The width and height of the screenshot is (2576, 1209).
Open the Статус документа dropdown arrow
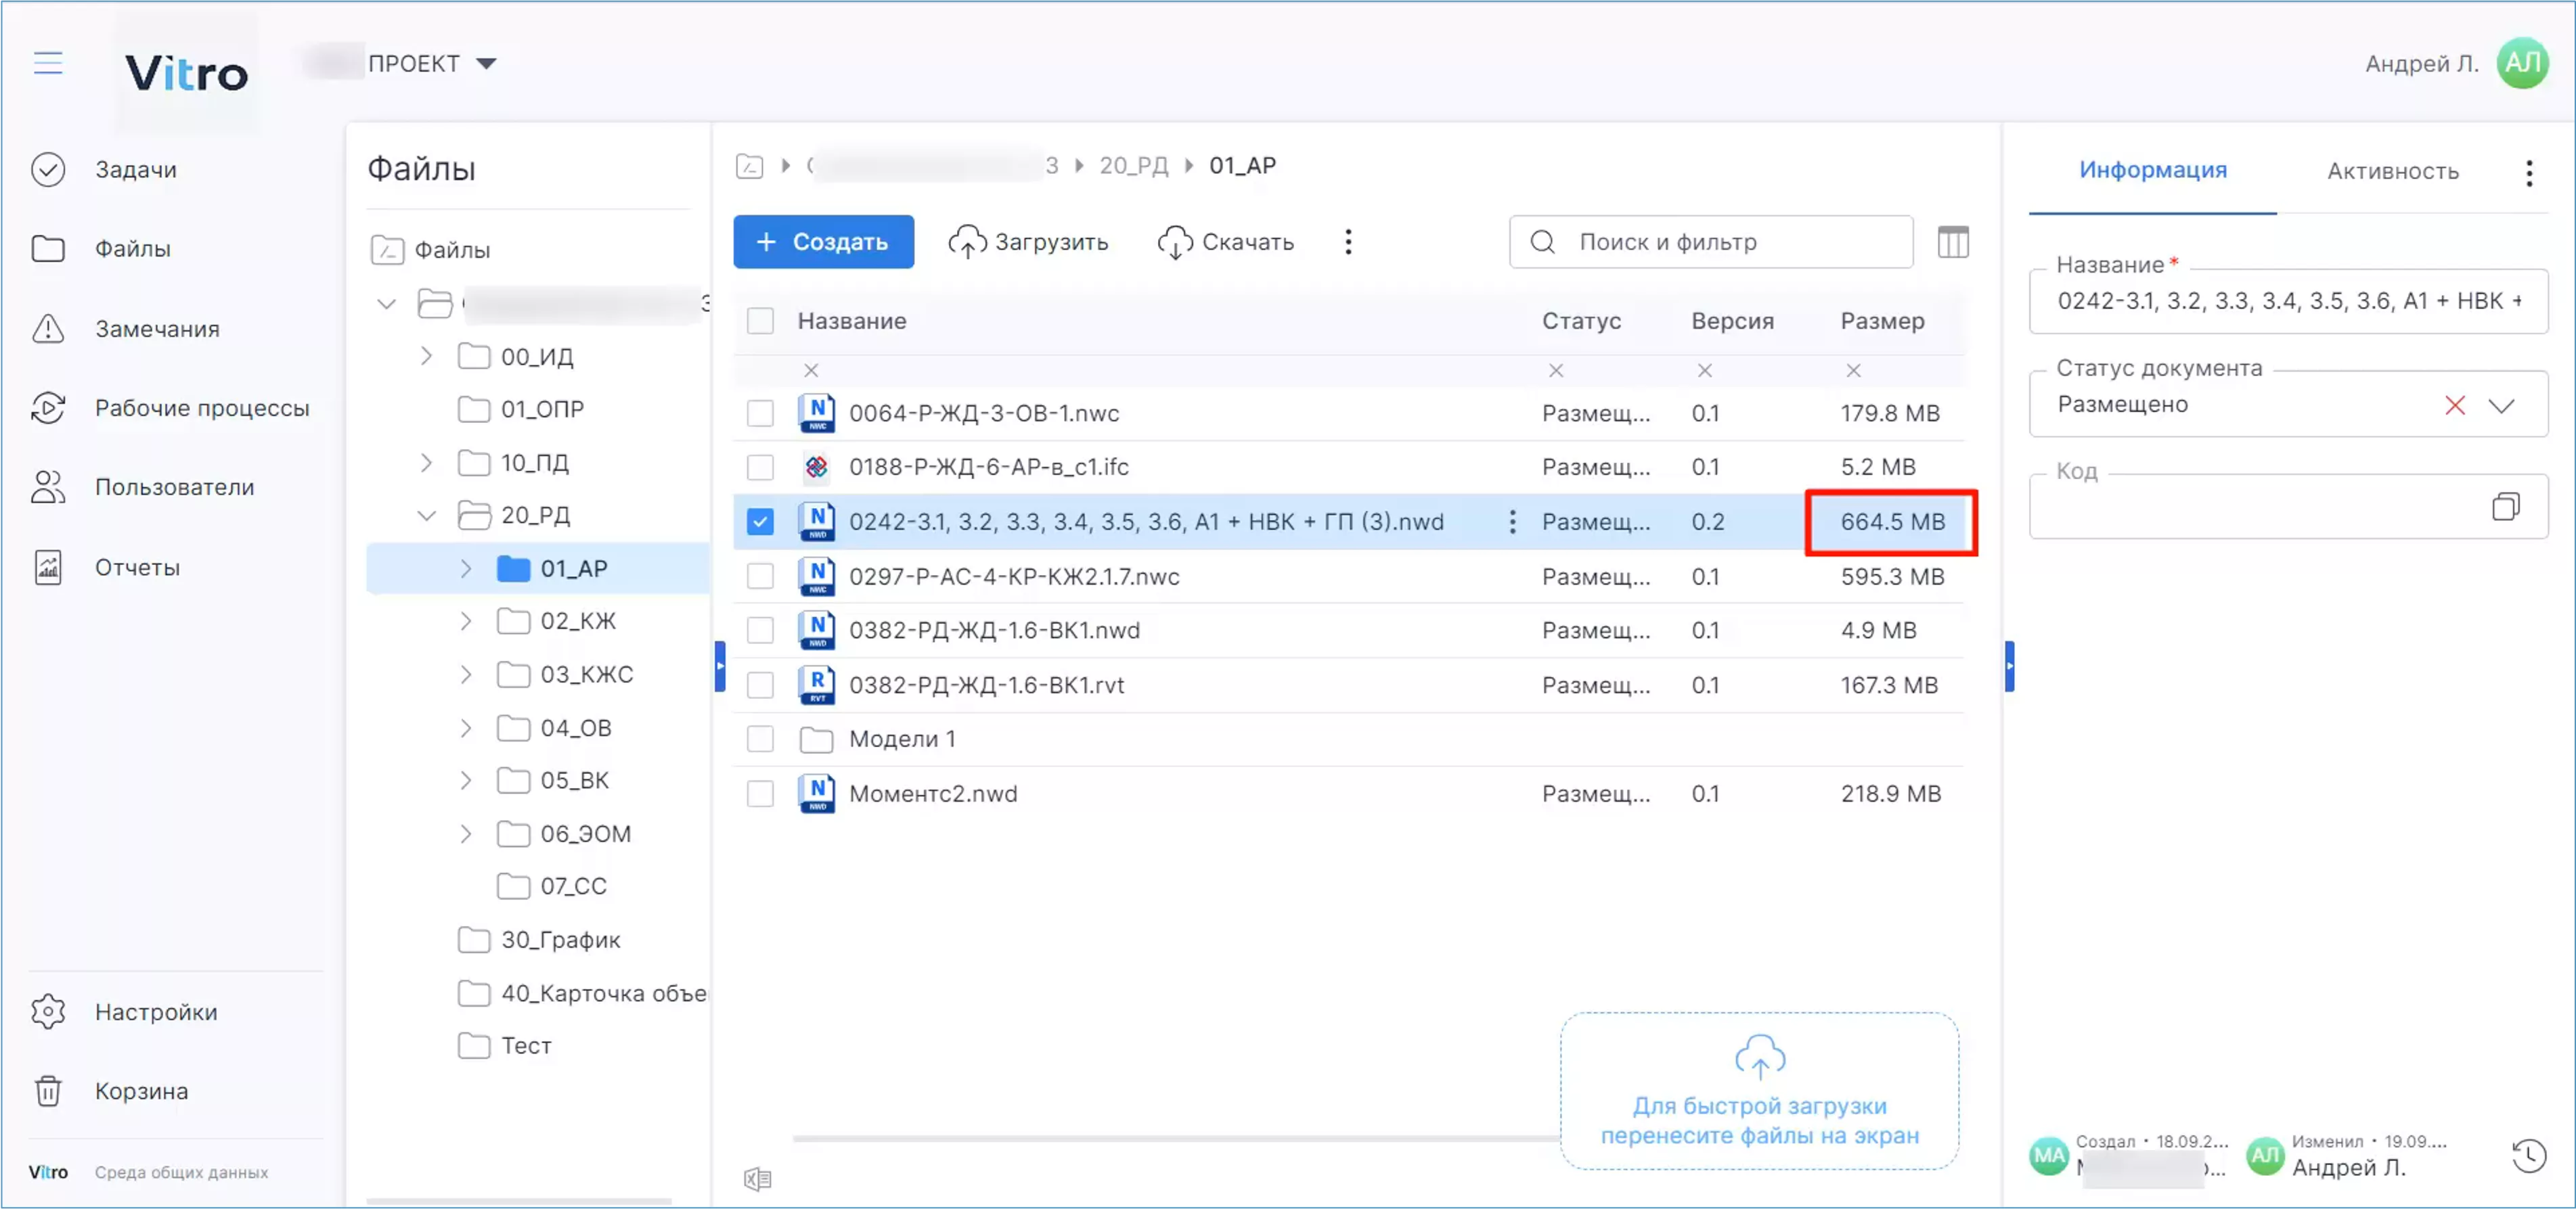coord(2501,405)
